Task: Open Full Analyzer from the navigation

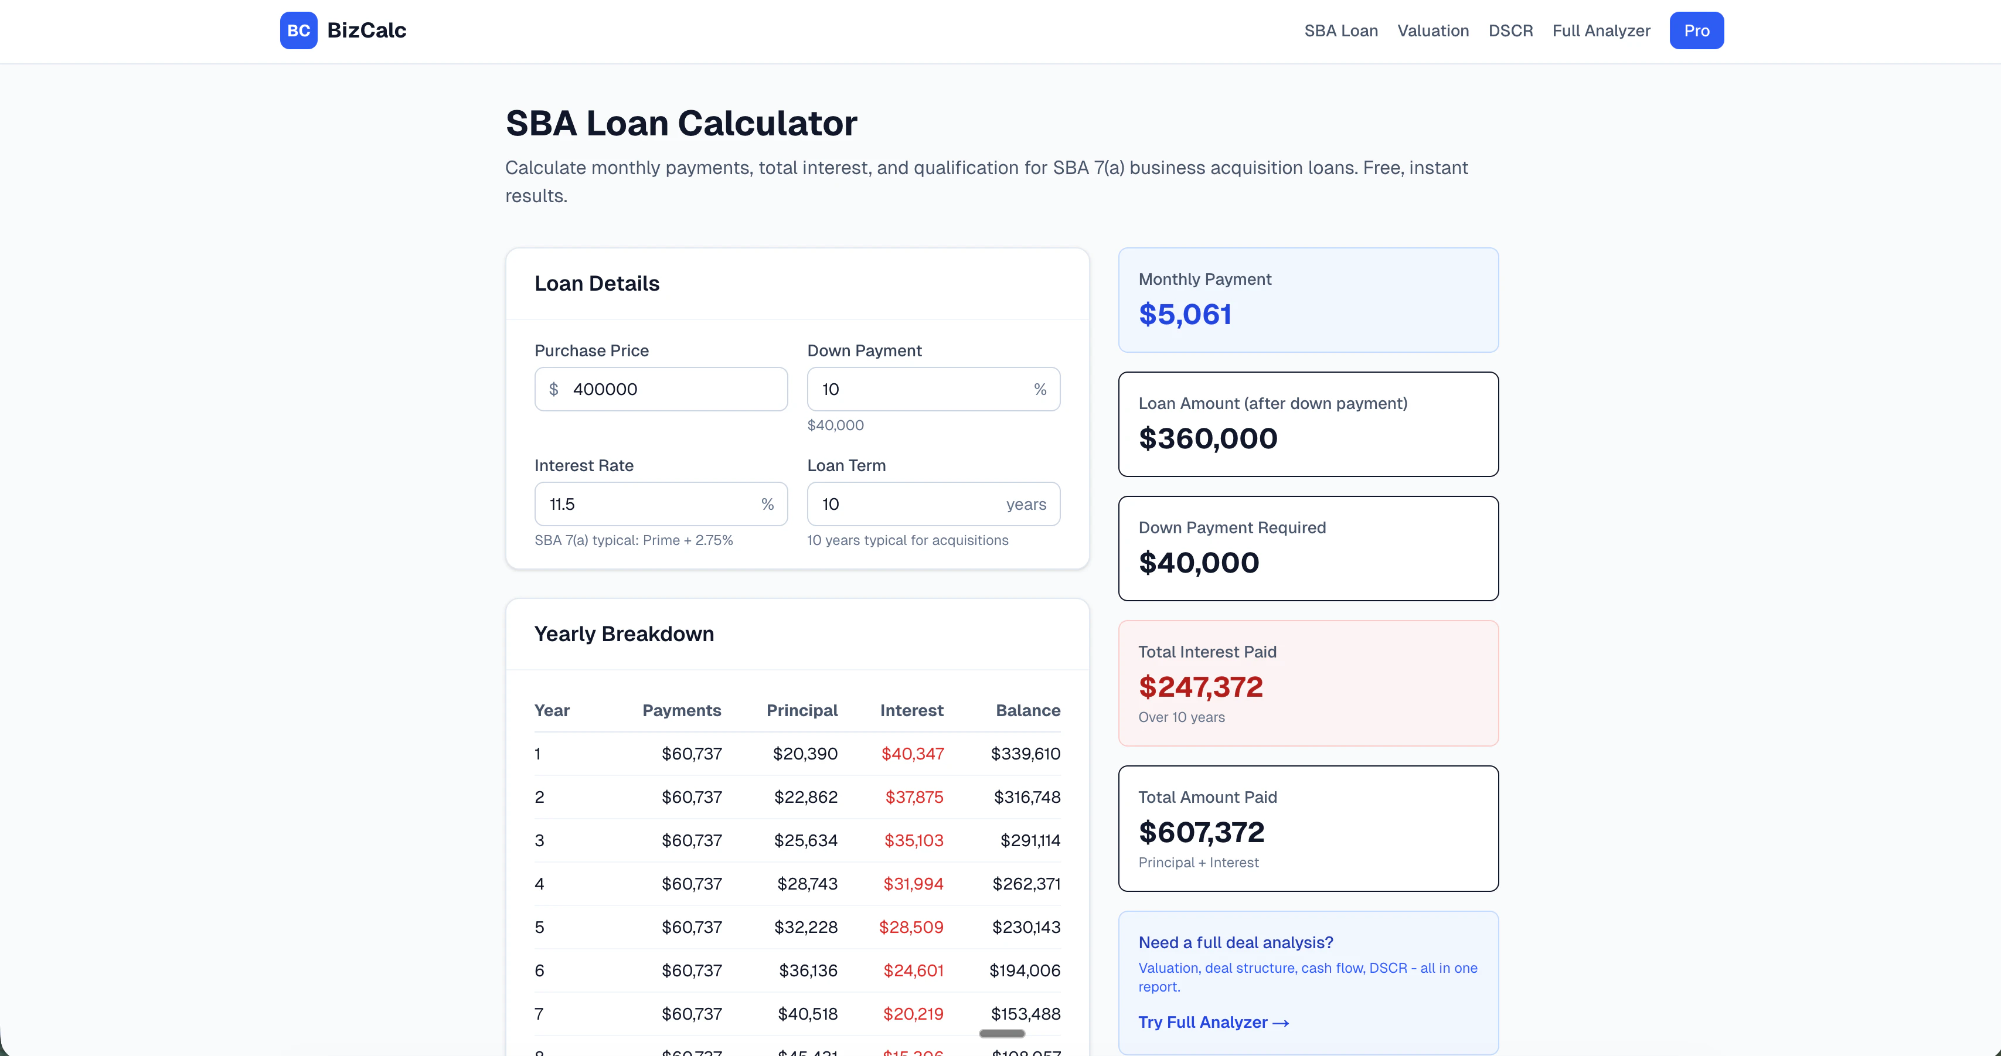Action: [x=1601, y=31]
